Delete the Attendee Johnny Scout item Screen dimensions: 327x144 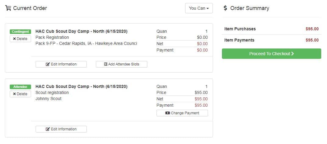coord(20,94)
